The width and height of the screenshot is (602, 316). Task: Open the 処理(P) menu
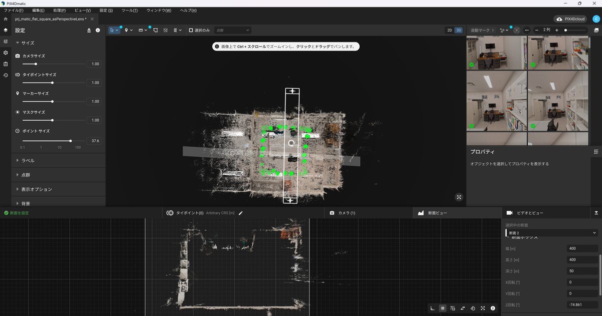pos(59,11)
